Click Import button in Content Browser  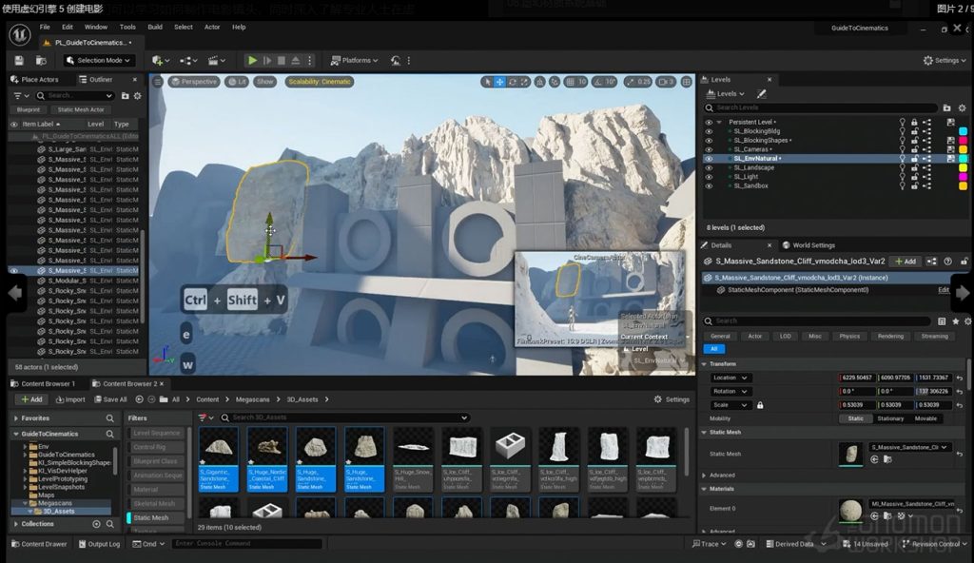pos(70,399)
